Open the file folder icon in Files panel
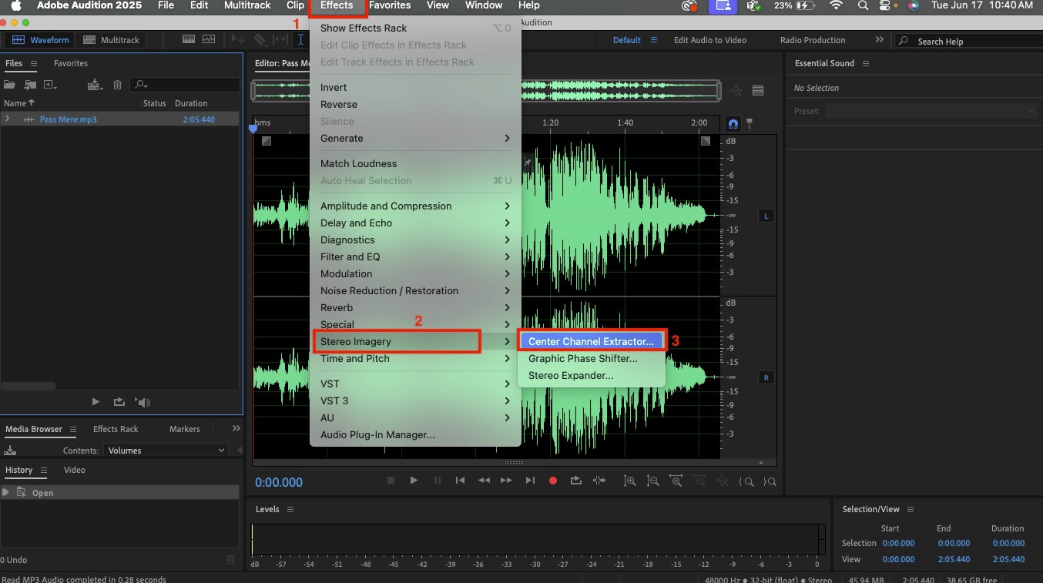This screenshot has height=583, width=1043. click(x=10, y=85)
